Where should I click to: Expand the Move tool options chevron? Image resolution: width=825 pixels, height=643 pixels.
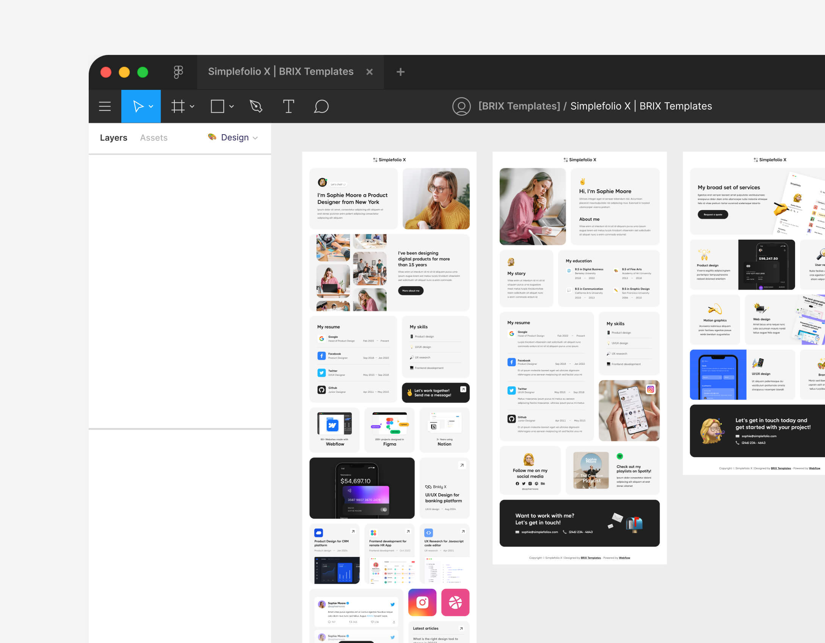151,106
